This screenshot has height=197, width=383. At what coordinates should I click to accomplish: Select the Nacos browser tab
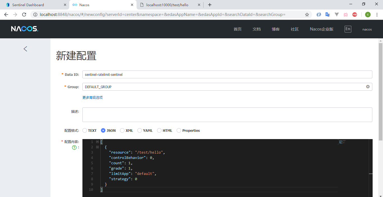[x=102, y=5]
